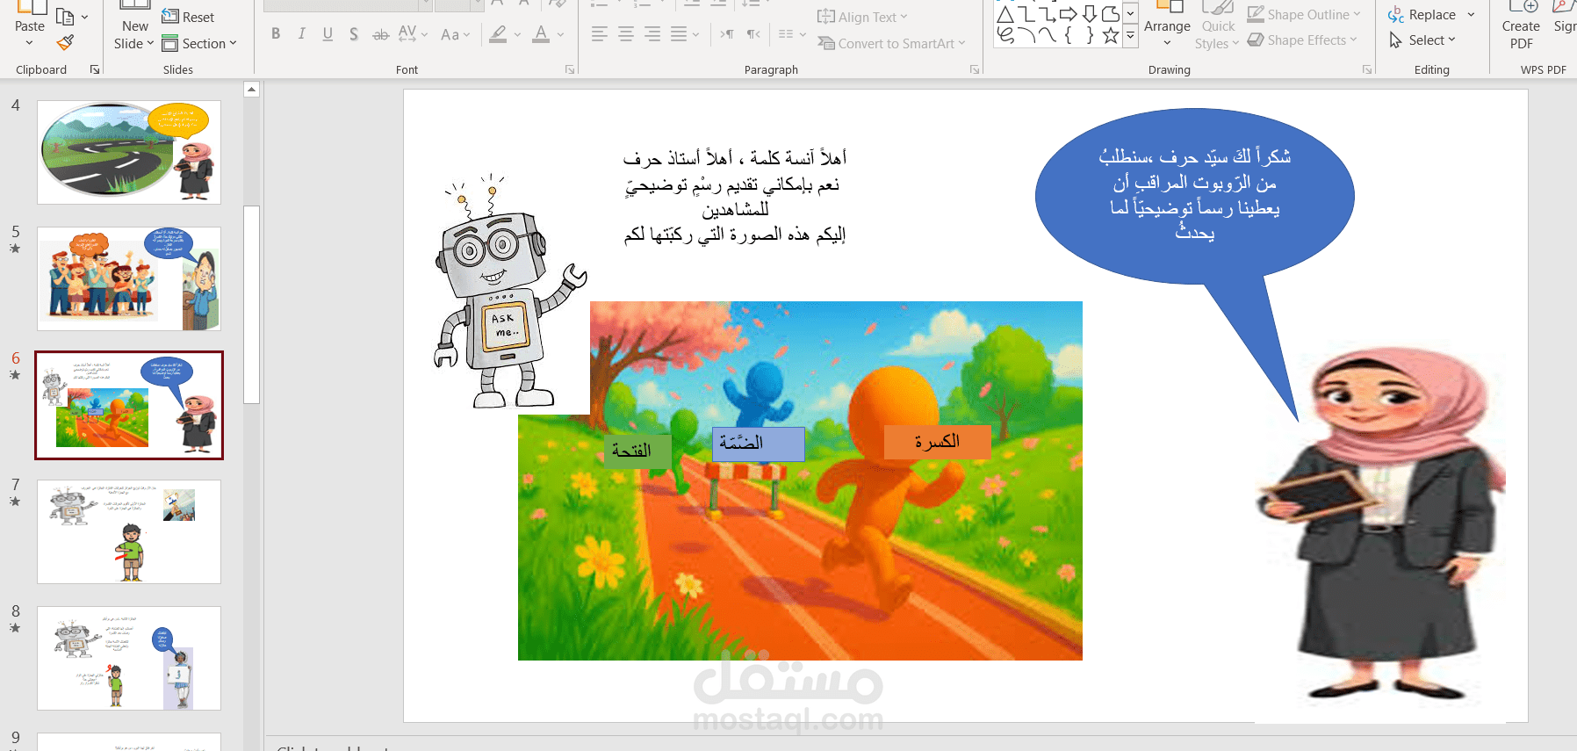Toggle Strikethrough formatting
The image size is (1577, 751).
coord(380,34)
